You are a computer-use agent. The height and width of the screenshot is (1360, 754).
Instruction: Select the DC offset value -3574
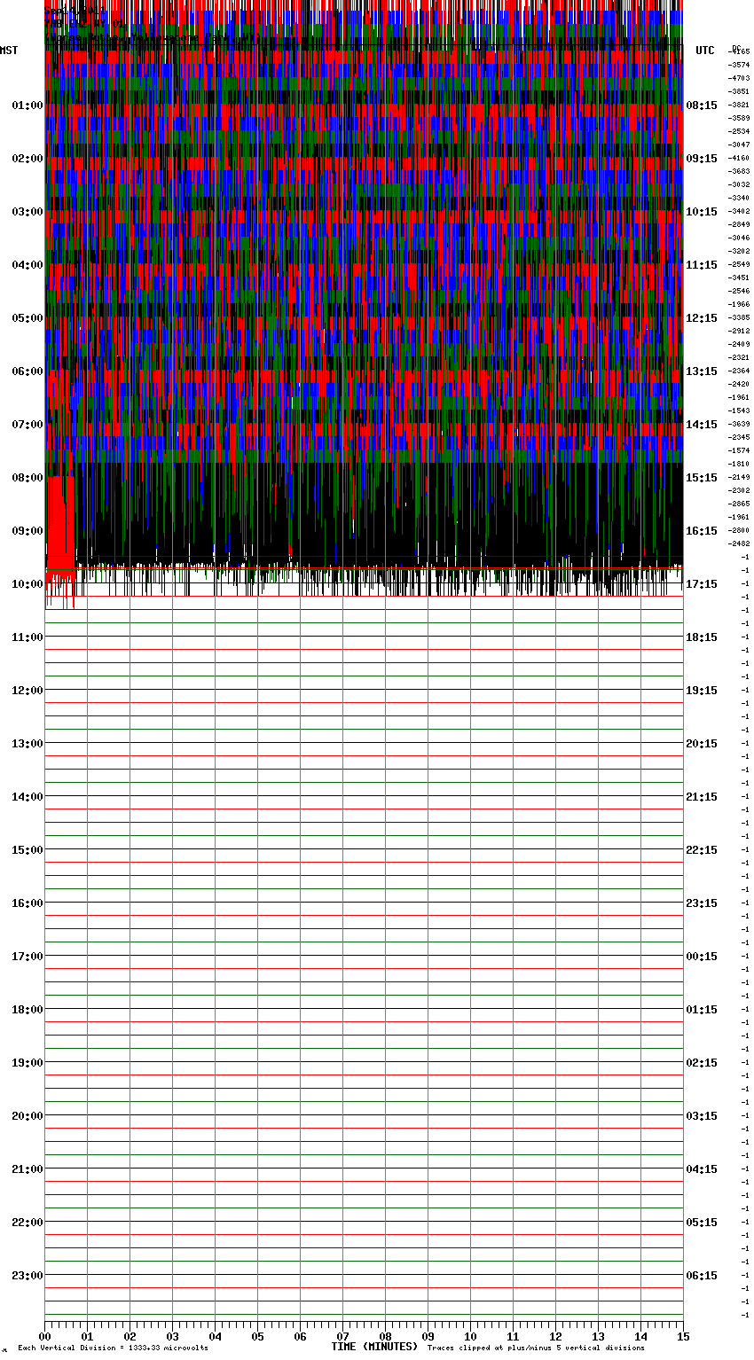739,65
